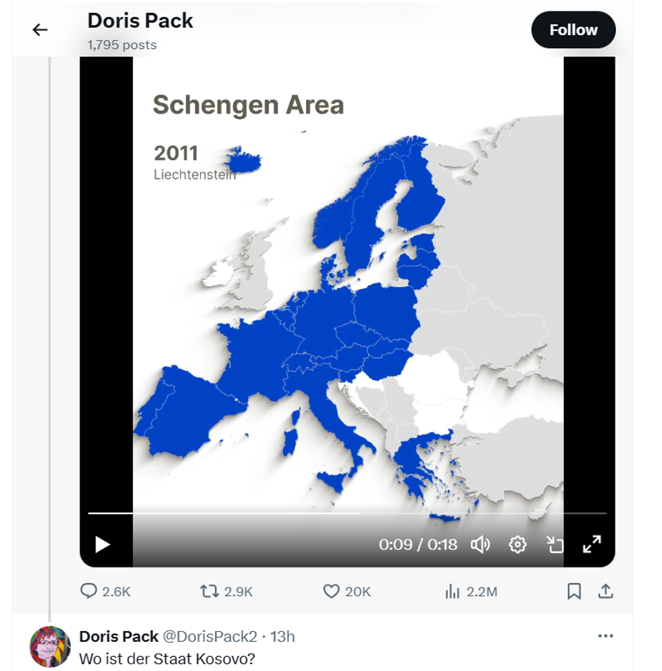
Task: Expand video to fullscreen
Action: pyautogui.click(x=592, y=544)
